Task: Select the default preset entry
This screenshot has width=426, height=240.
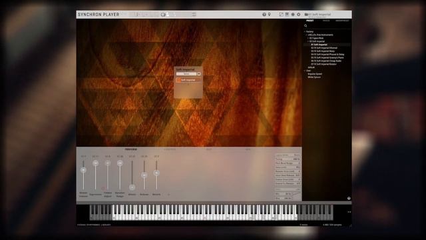Action: pyautogui.click(x=311, y=67)
